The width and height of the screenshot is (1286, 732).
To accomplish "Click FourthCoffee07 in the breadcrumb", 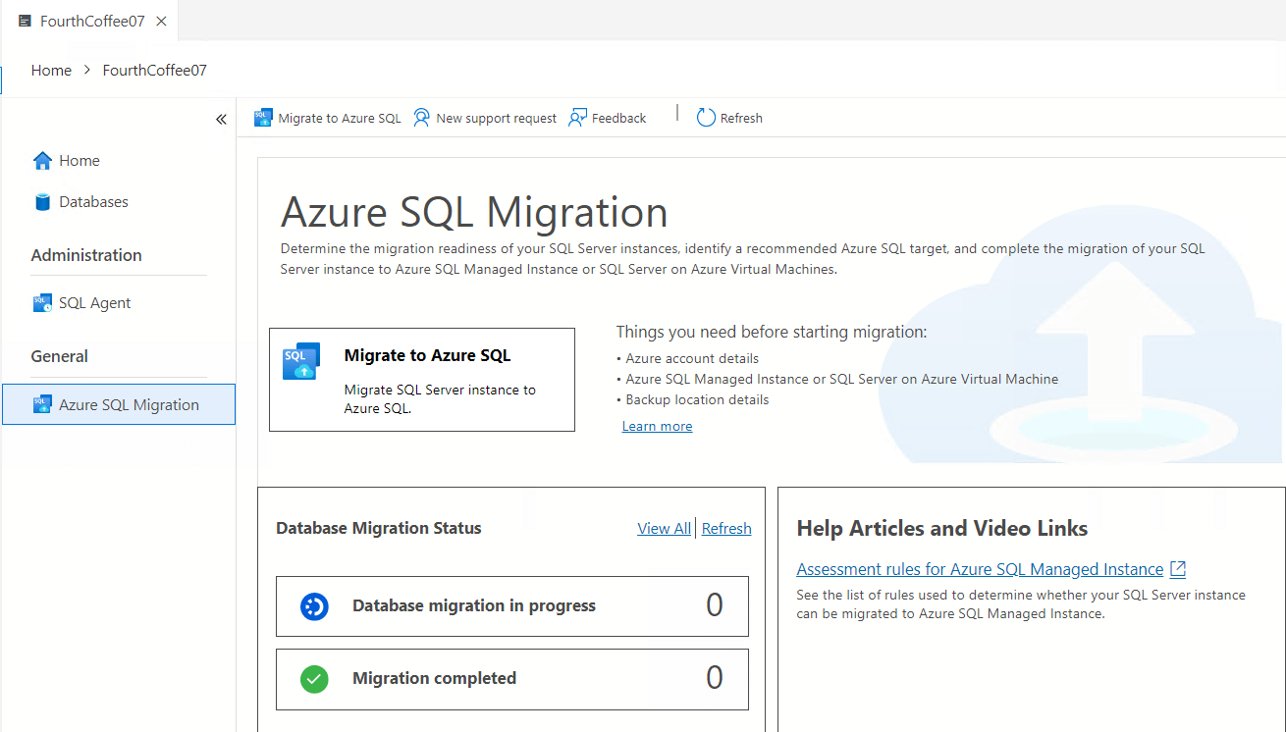I will (154, 71).
